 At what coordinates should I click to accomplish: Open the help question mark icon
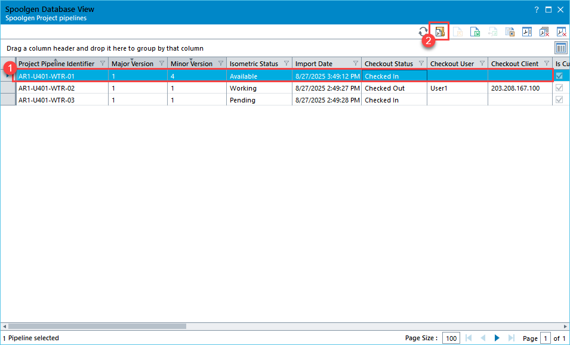tap(536, 10)
